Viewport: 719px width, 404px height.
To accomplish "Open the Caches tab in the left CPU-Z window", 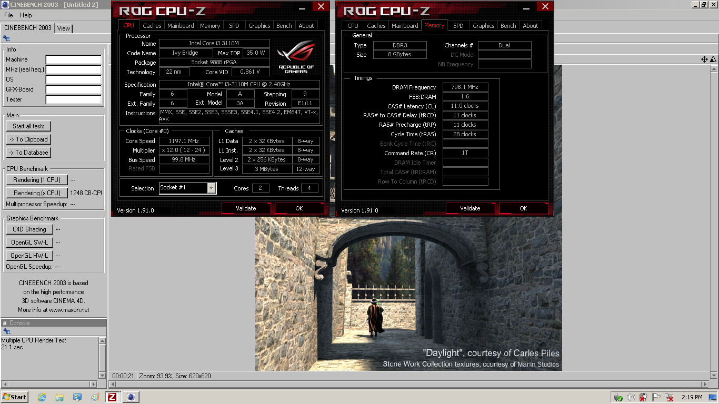I will [152, 25].
